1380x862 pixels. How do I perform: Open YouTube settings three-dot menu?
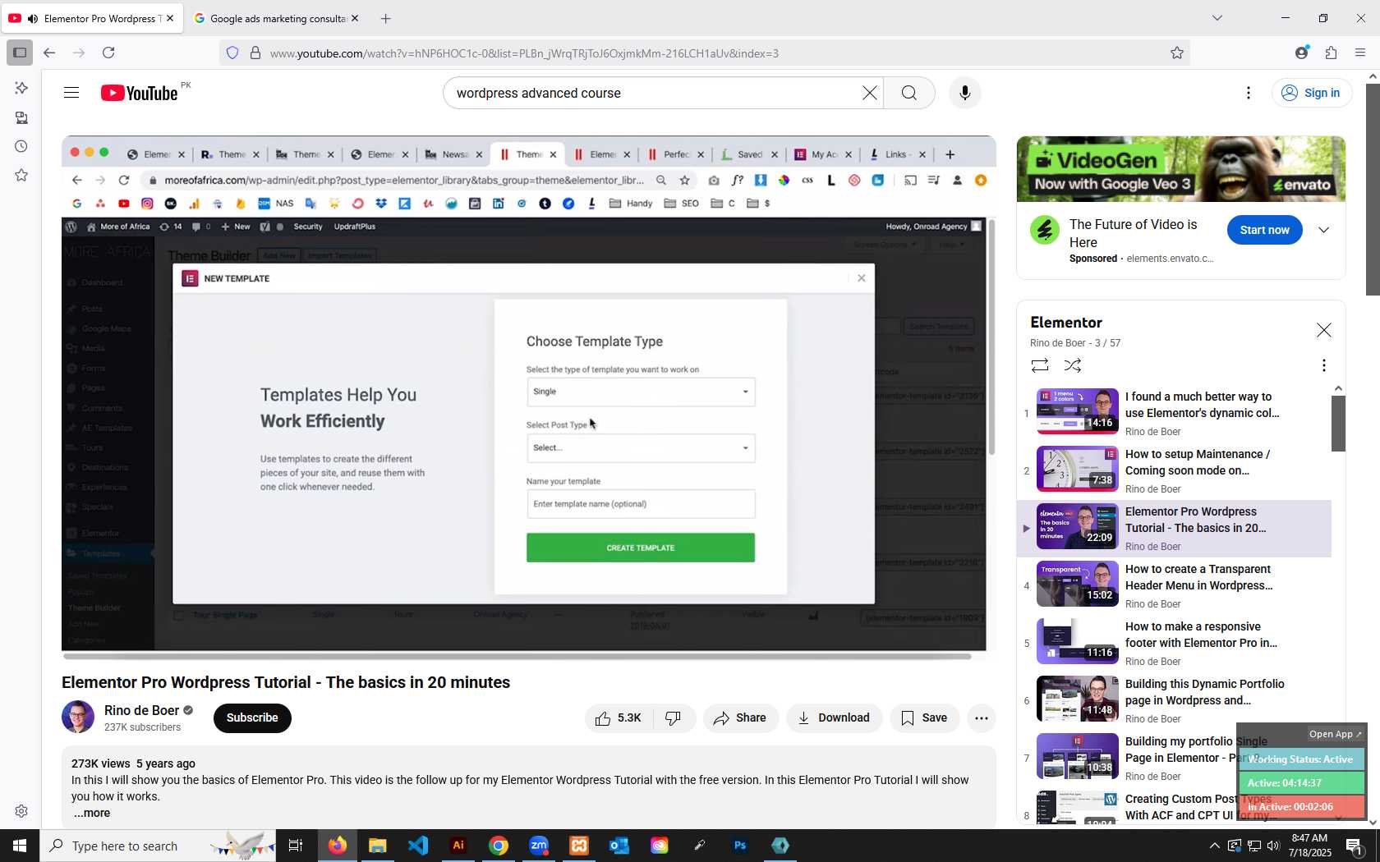(1249, 93)
